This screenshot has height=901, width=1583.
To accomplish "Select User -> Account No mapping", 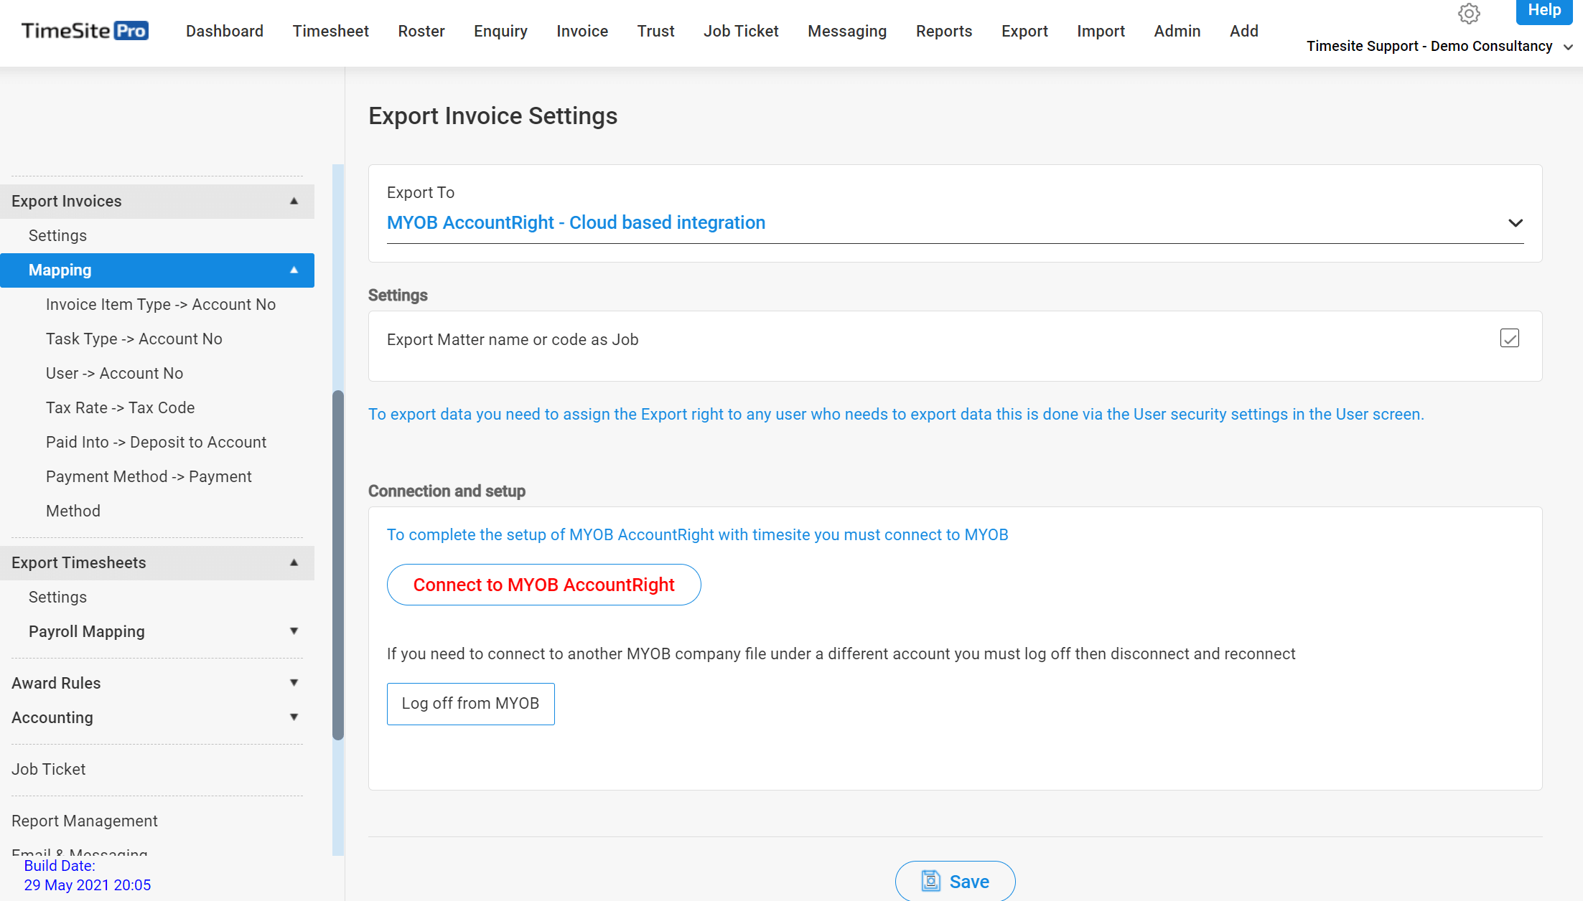I will click(x=115, y=373).
